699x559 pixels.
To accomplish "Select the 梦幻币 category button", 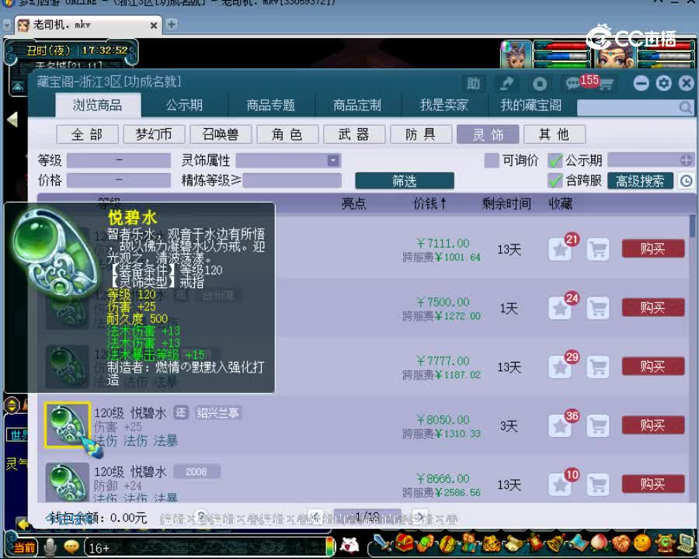I will (154, 134).
